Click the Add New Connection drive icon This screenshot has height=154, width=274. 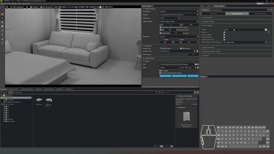point(49,100)
